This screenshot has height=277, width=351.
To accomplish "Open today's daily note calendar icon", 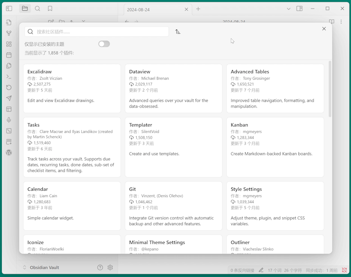I will click(9, 55).
